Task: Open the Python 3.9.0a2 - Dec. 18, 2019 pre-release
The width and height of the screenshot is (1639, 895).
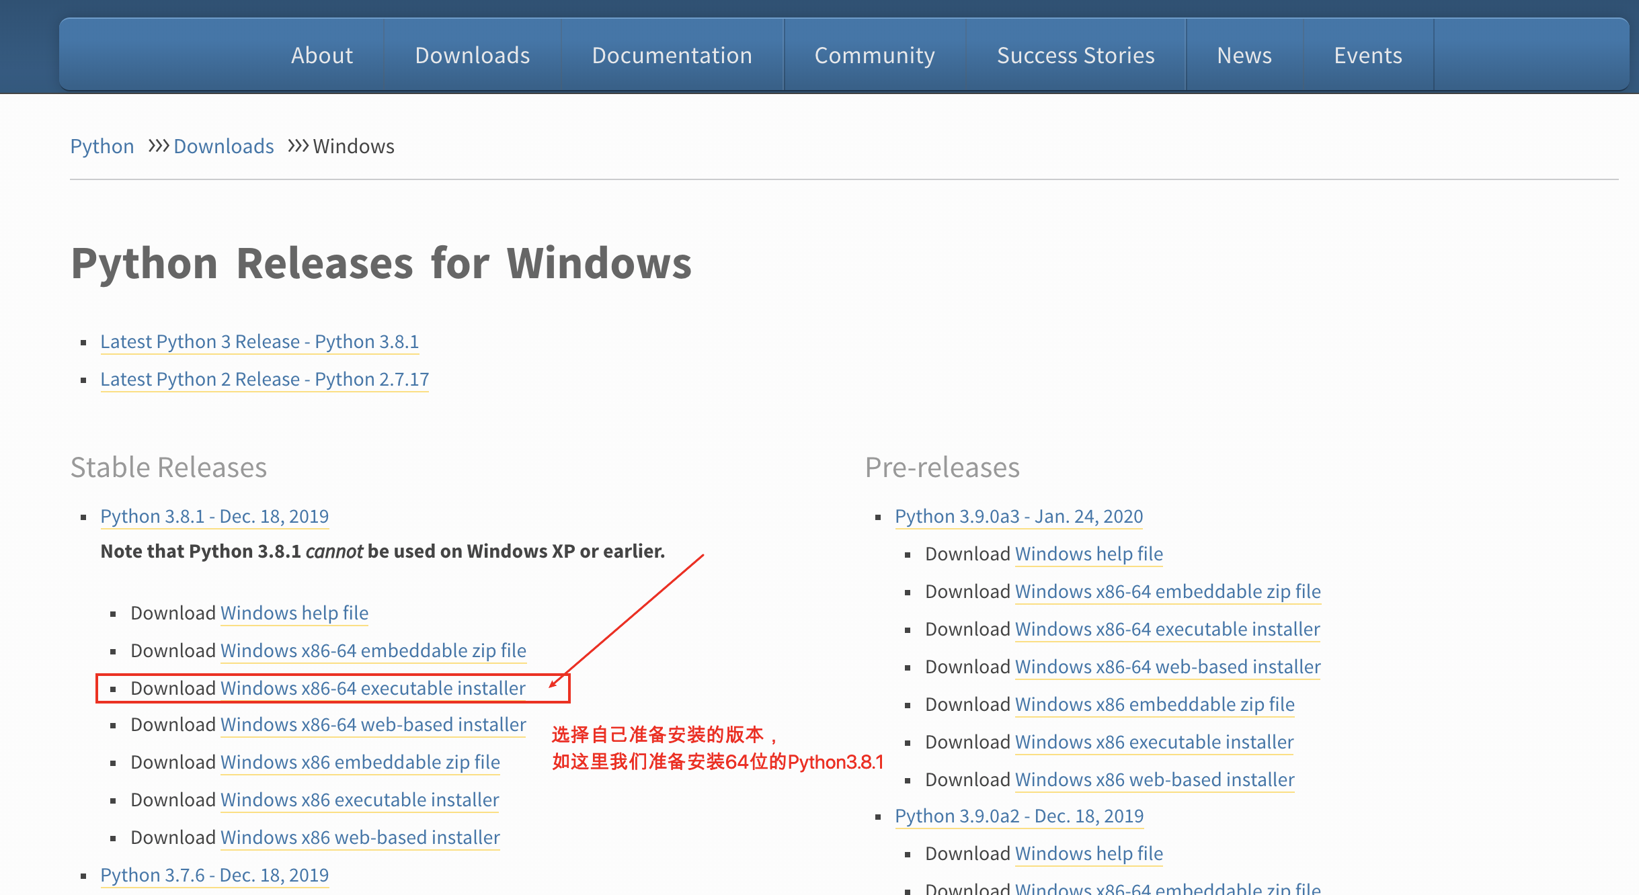Action: pyautogui.click(x=1018, y=816)
